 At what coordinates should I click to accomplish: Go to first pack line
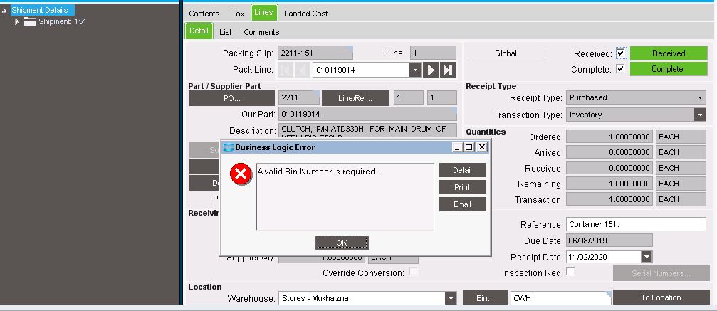[x=285, y=70]
